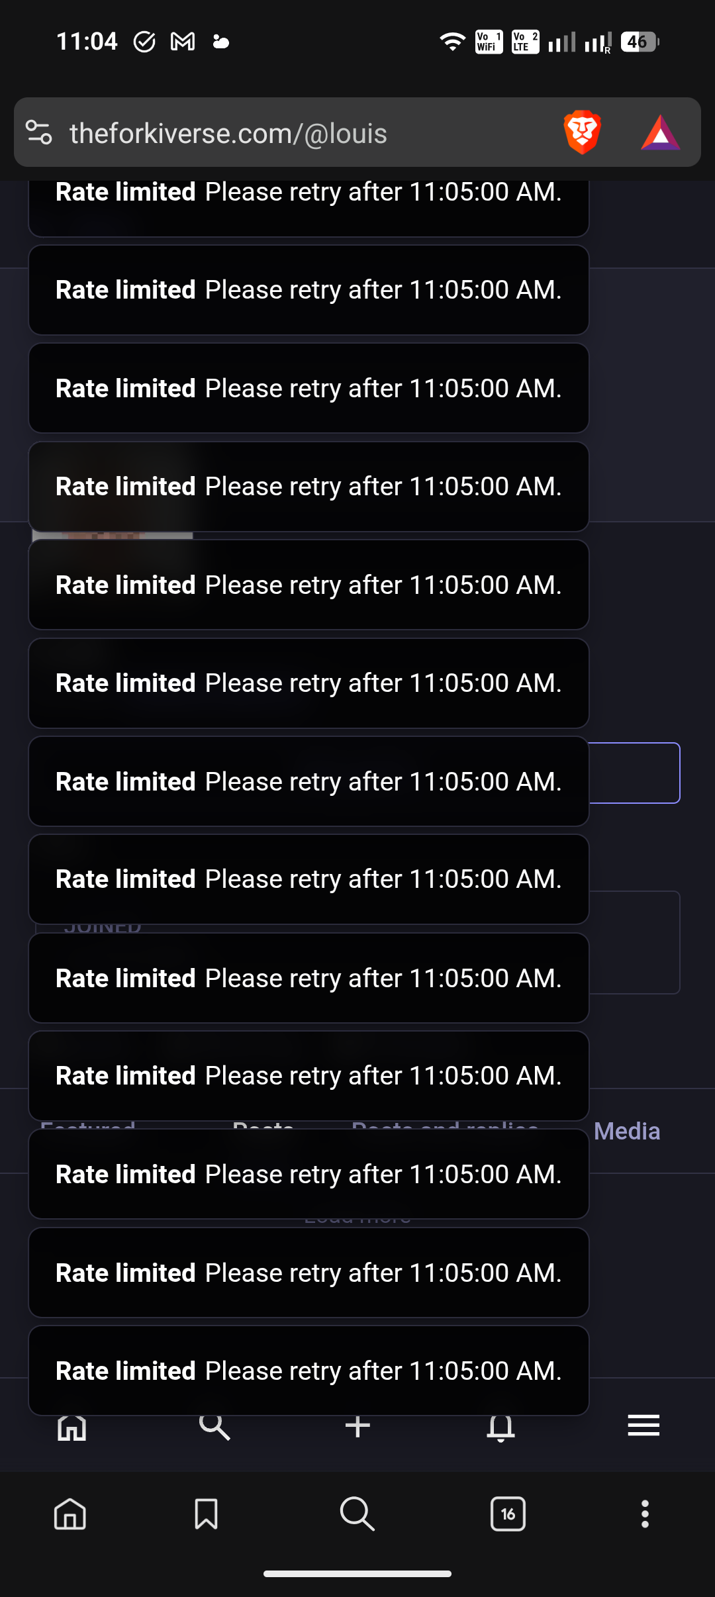Screen dimensions: 715x1597
Task: Open browser bookmarks icon
Action: 206,1514
